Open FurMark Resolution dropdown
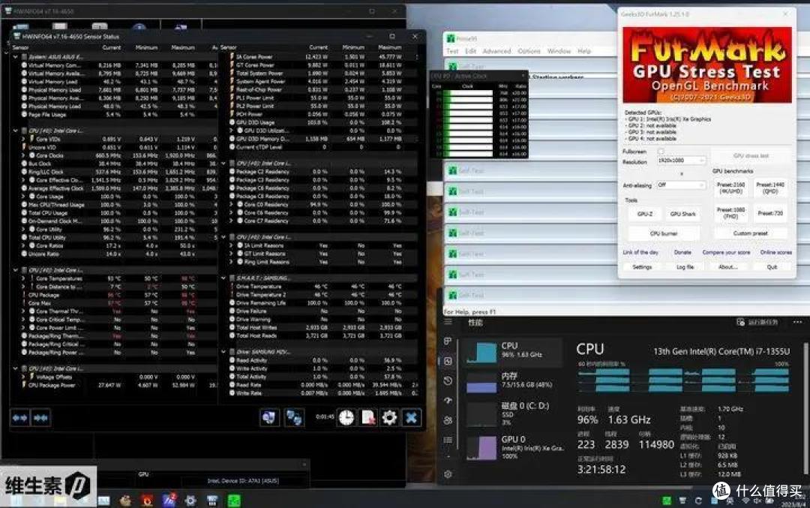The height and width of the screenshot is (508, 810). 681,160
